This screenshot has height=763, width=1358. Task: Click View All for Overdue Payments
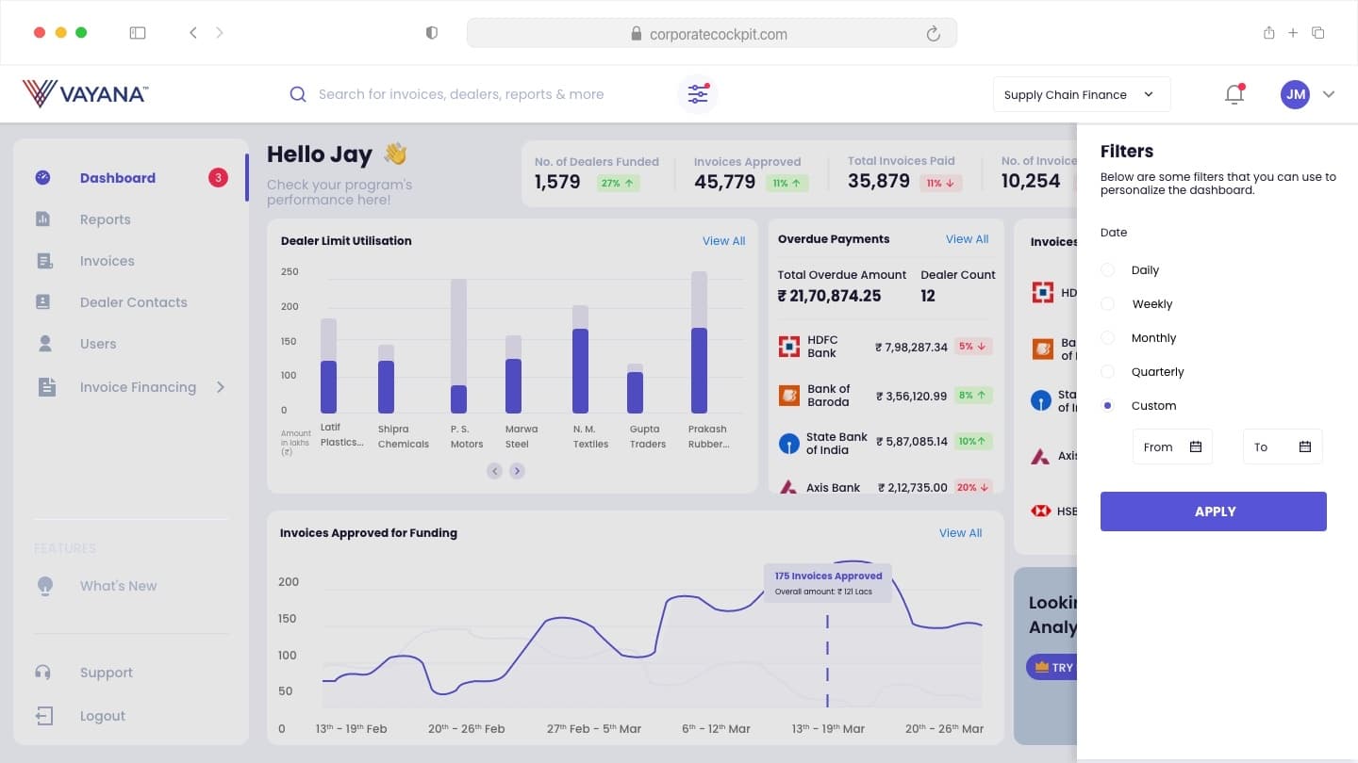[x=967, y=239]
